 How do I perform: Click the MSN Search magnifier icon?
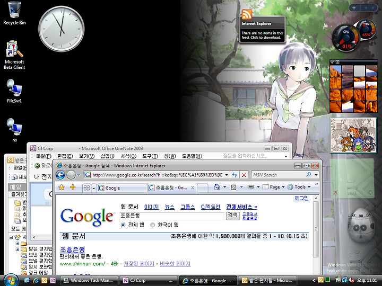(x=309, y=175)
